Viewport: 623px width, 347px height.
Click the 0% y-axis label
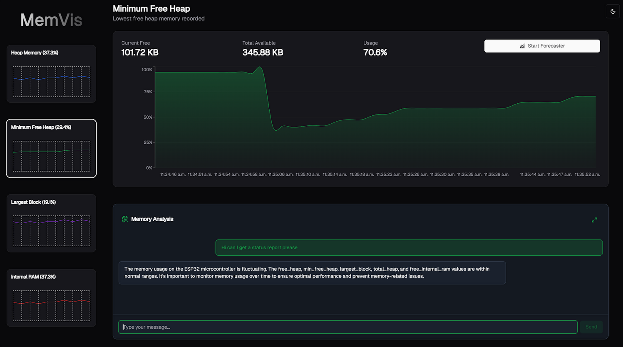pos(149,168)
